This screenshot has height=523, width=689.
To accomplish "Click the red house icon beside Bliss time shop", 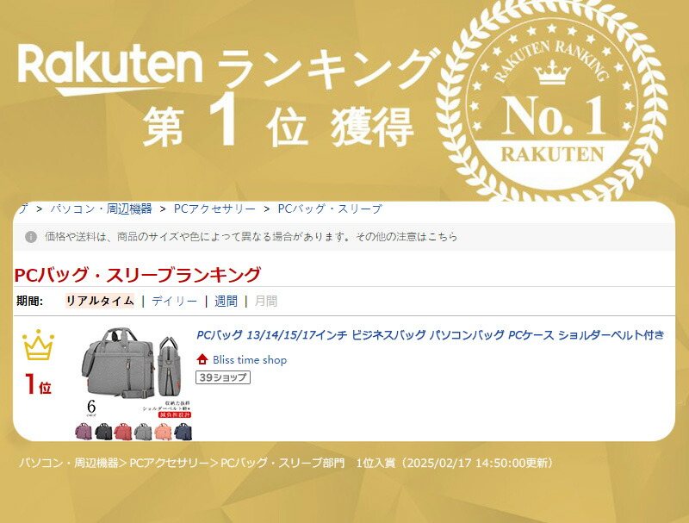I will pos(202,359).
